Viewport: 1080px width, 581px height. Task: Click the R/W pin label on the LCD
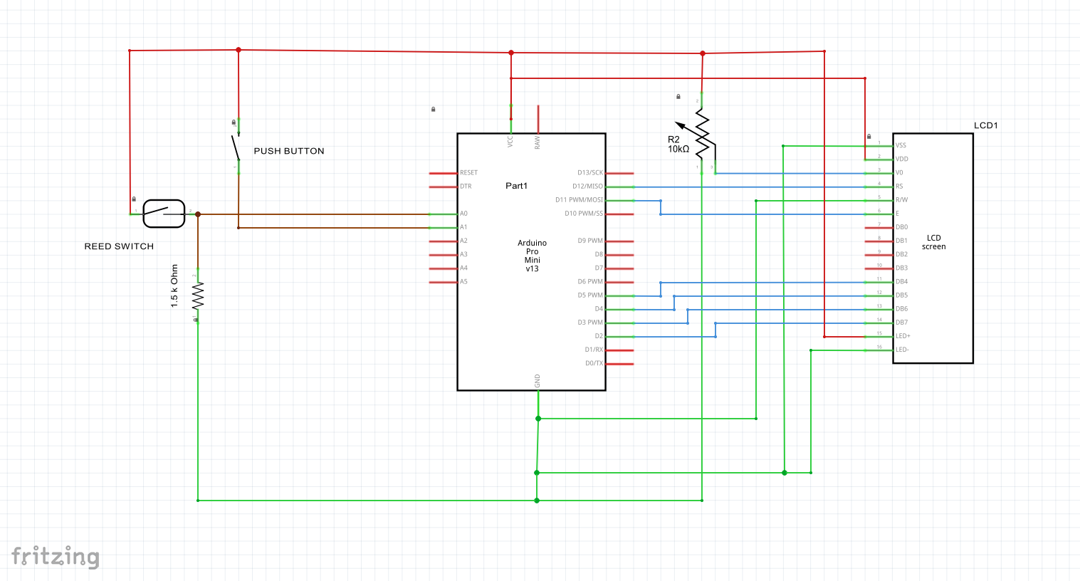901,200
